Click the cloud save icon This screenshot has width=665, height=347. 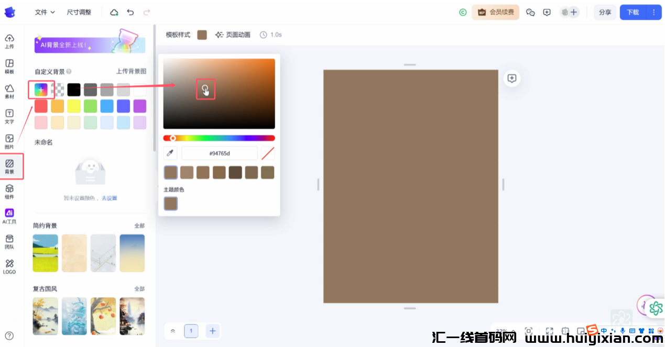[114, 12]
